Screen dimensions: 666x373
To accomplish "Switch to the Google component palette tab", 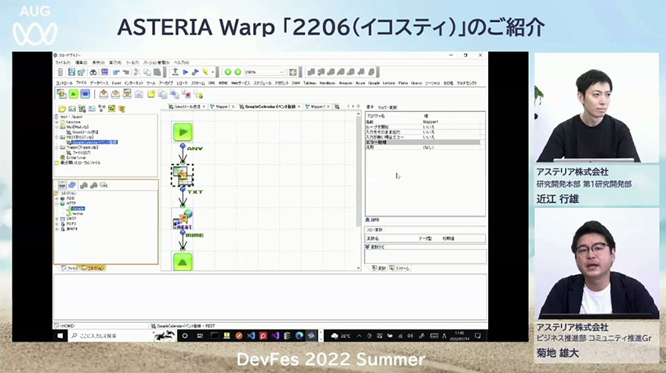I will (x=374, y=83).
